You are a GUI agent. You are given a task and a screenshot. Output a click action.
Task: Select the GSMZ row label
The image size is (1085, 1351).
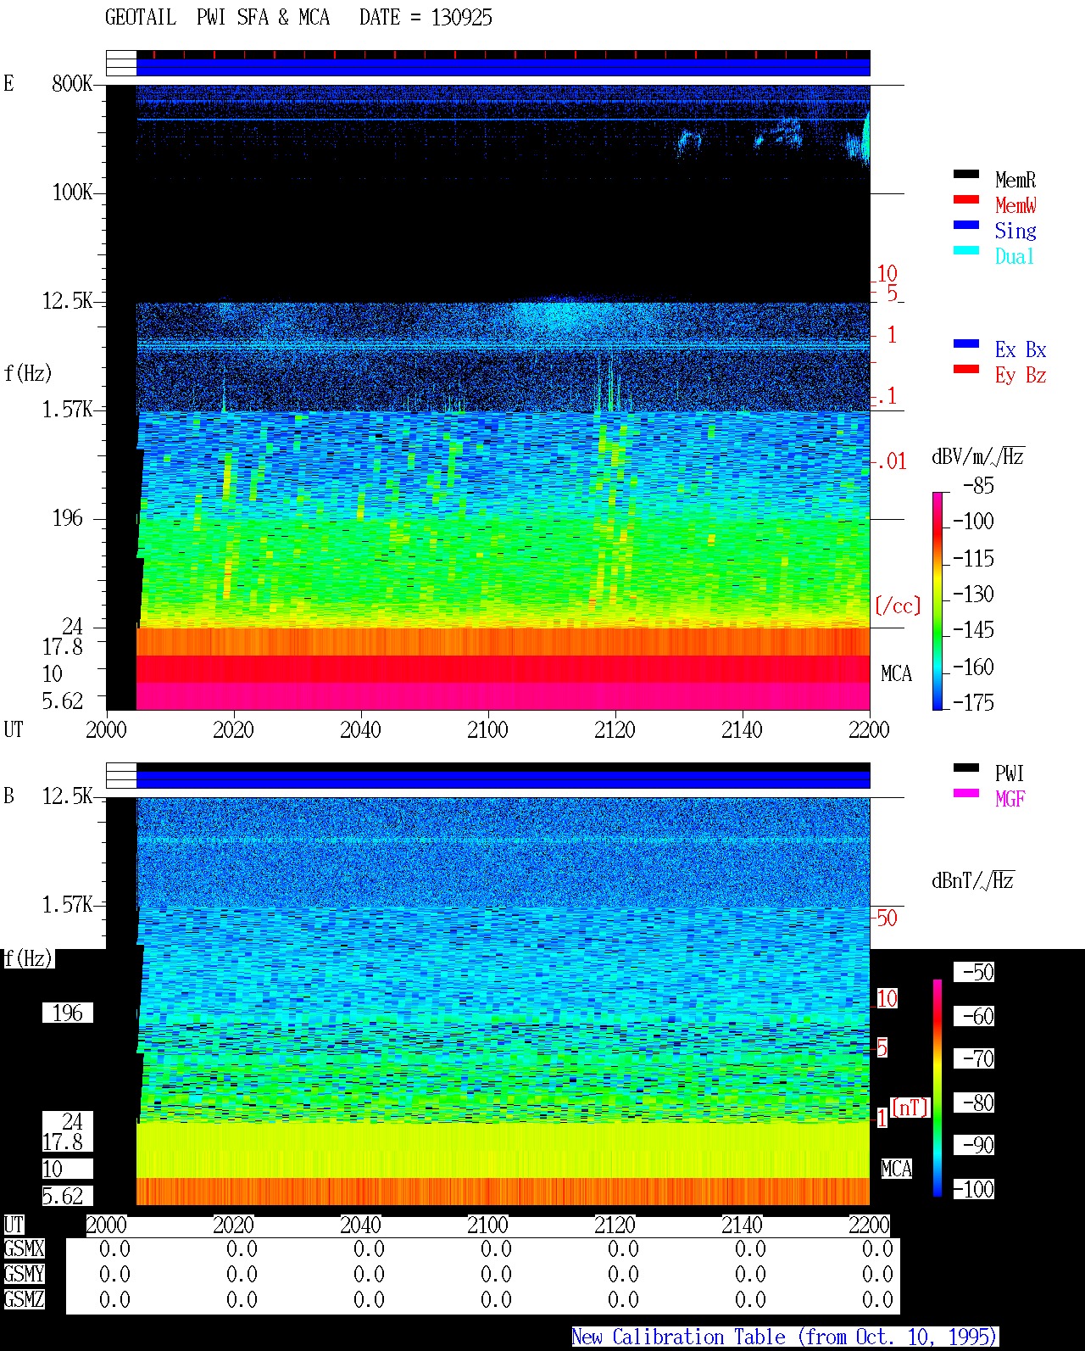tap(24, 1299)
